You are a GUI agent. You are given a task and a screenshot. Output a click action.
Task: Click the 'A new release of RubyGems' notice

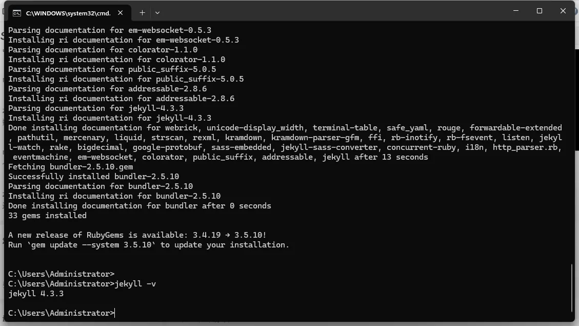pyautogui.click(x=137, y=235)
